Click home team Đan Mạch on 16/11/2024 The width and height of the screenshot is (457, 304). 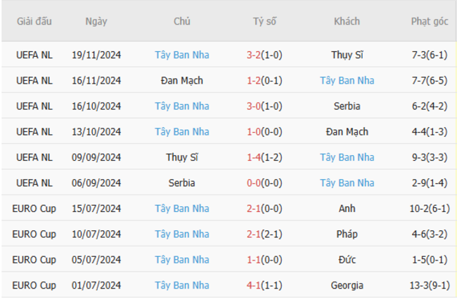pos(182,81)
